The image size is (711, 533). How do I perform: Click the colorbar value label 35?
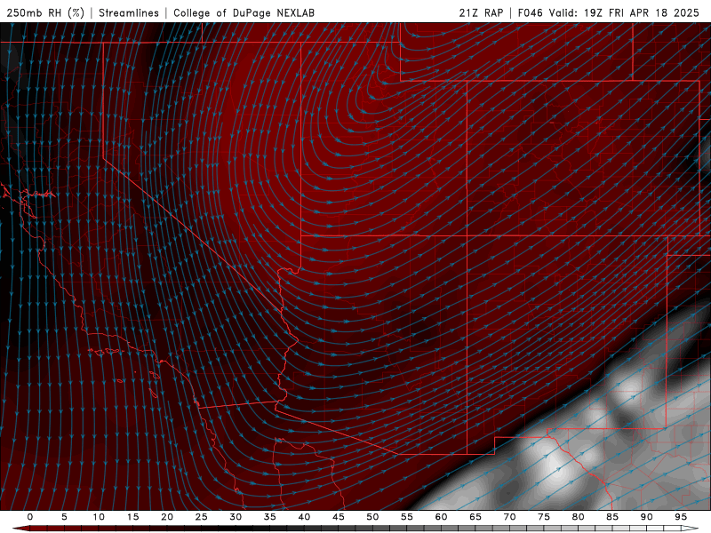coord(270,517)
